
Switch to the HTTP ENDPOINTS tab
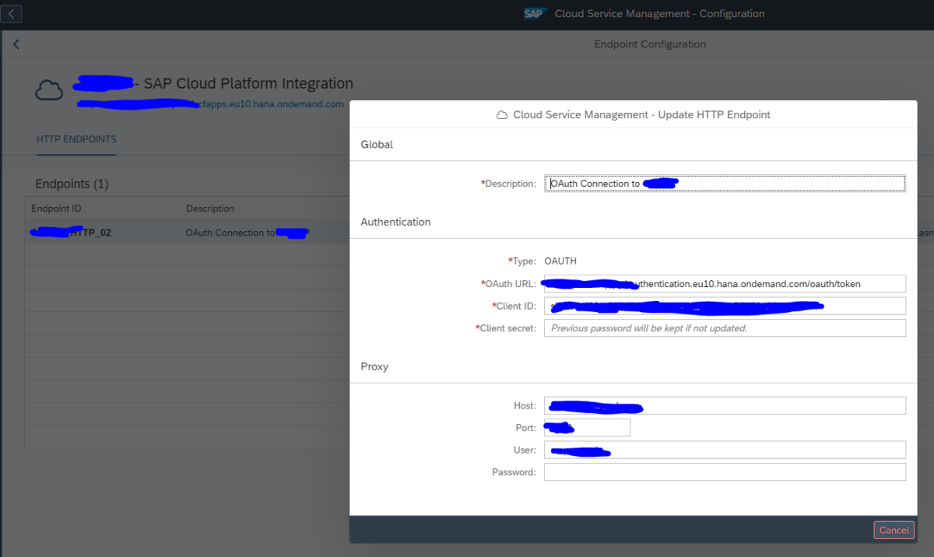[x=75, y=139]
